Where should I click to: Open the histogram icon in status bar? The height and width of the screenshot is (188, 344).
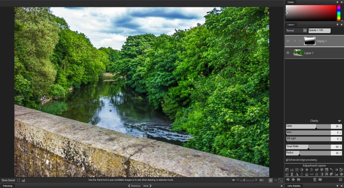tap(23, 180)
